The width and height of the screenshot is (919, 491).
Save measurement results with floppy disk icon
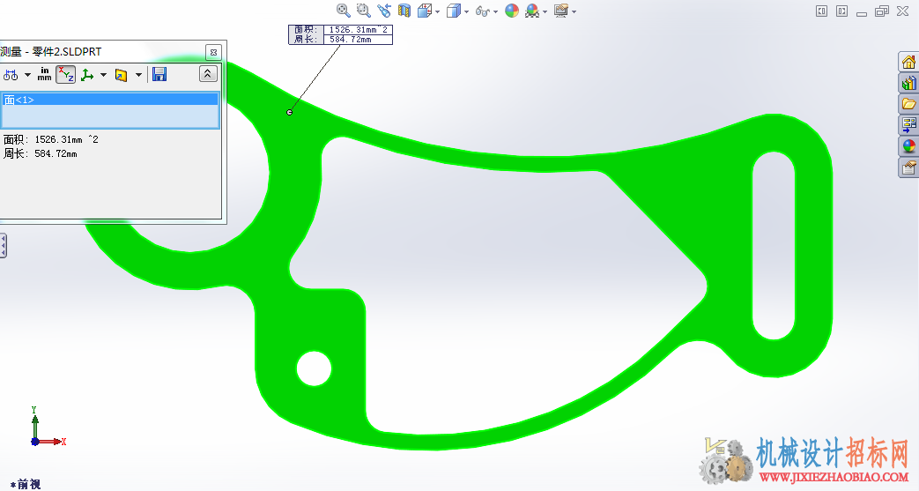[159, 75]
